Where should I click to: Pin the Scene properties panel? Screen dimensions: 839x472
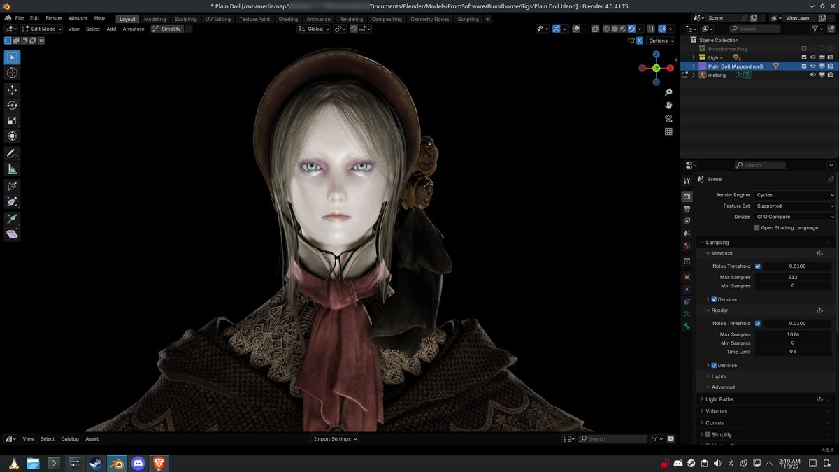click(831, 179)
